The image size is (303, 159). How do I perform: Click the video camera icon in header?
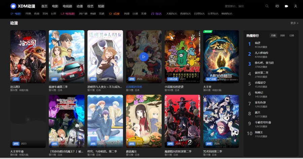(x=287, y=6)
